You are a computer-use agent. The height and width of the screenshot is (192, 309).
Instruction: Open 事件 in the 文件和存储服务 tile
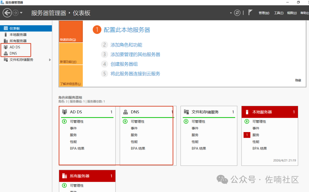point(195,128)
